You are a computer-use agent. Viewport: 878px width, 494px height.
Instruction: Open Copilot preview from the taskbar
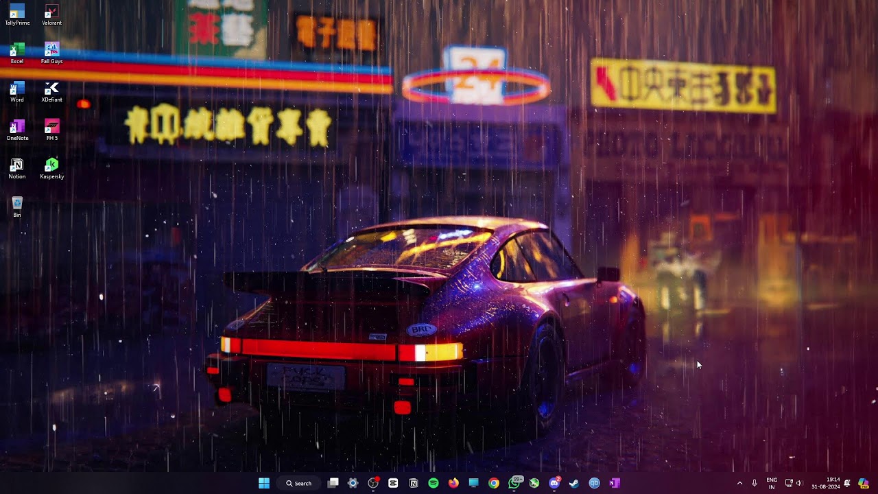point(863,483)
